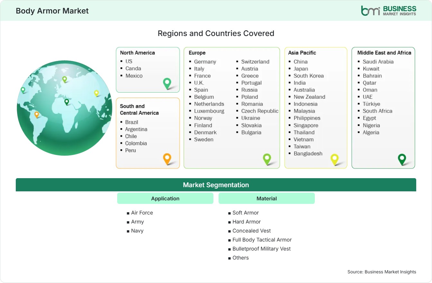Click 'Switzerland' in Europe list
This screenshot has height=283, width=432.
point(255,61)
